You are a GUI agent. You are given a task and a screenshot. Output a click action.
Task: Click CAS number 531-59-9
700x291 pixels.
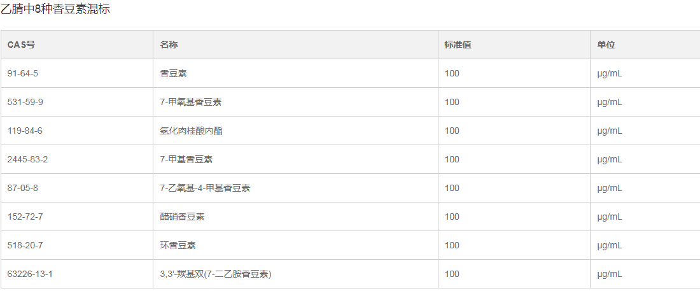(x=25, y=102)
